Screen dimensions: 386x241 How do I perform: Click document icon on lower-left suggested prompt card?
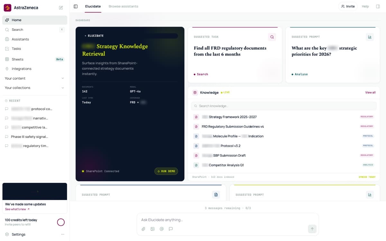pyautogui.click(x=216, y=195)
